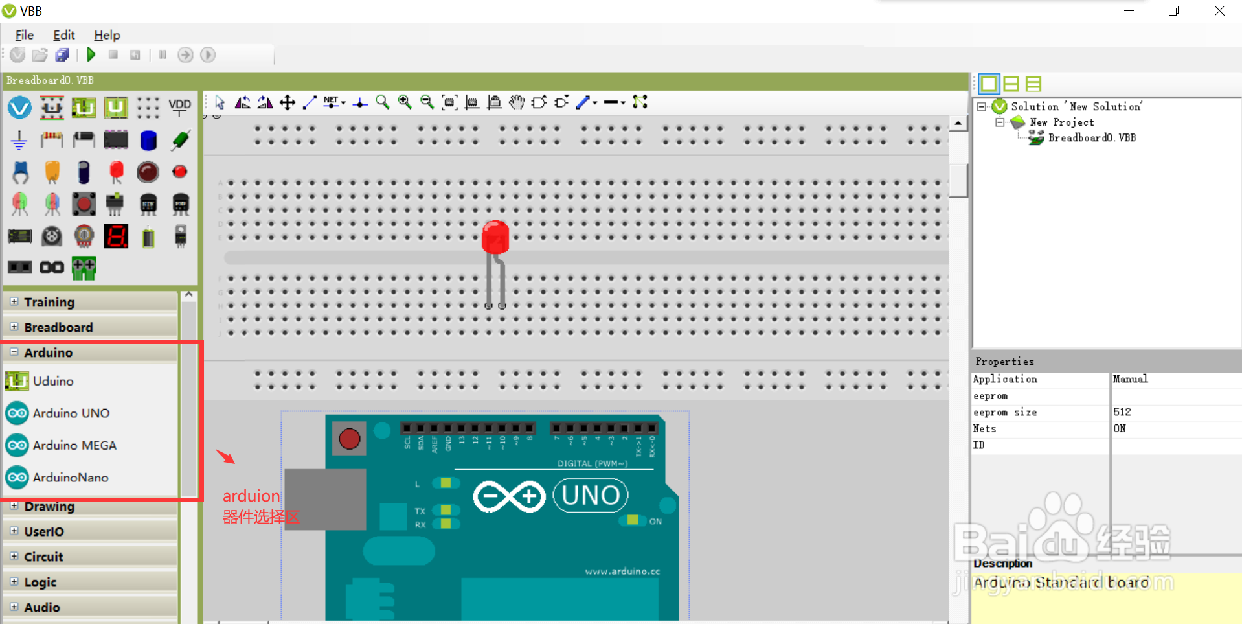Pick the black DIP chip component
The image size is (1242, 624).
tap(116, 139)
